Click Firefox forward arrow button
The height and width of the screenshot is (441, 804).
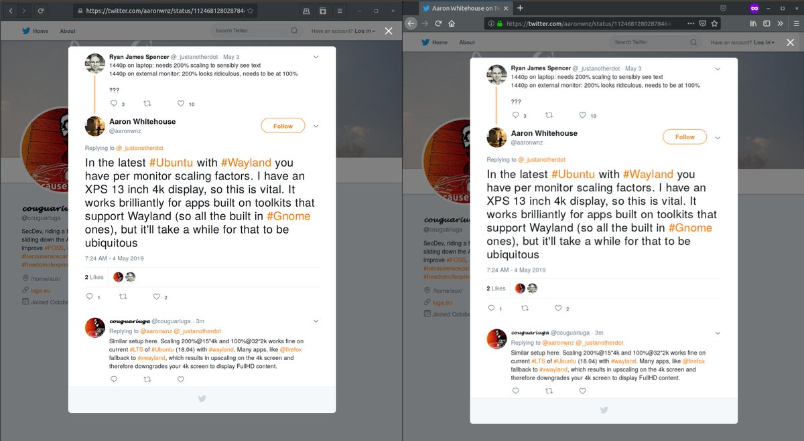(425, 23)
